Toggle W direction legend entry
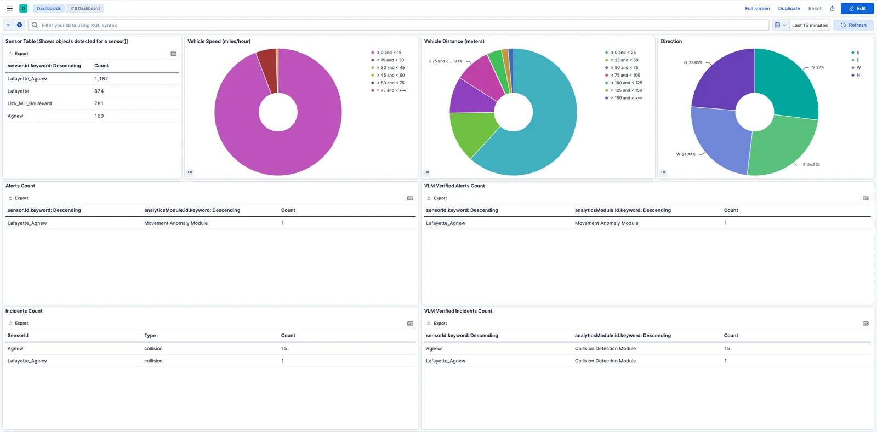877x432 pixels. click(x=856, y=68)
